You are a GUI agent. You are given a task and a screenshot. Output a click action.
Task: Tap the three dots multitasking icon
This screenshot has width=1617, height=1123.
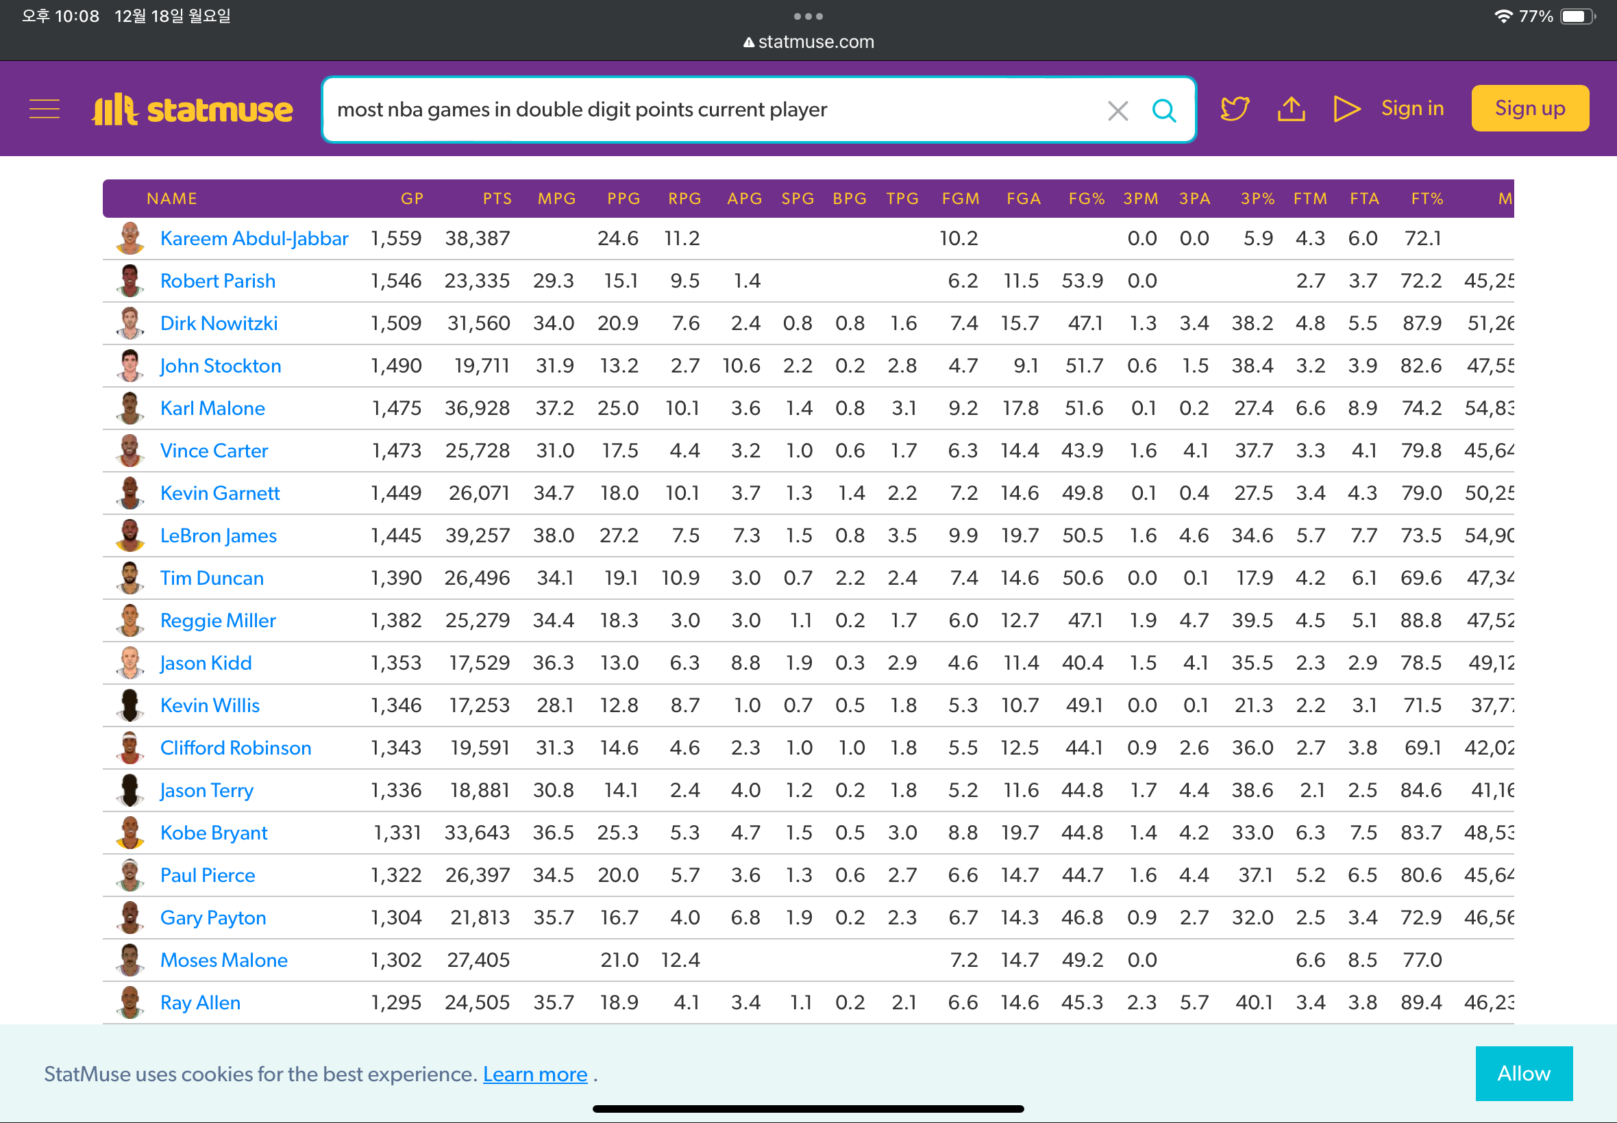click(x=808, y=16)
